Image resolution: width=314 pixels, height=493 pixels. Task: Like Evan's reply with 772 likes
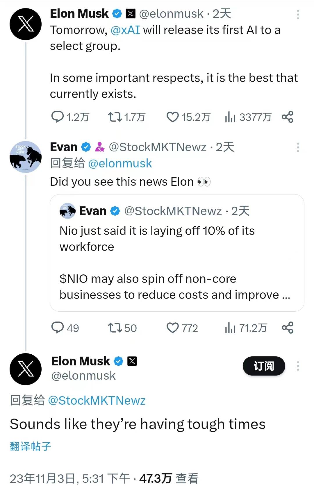pos(172,328)
